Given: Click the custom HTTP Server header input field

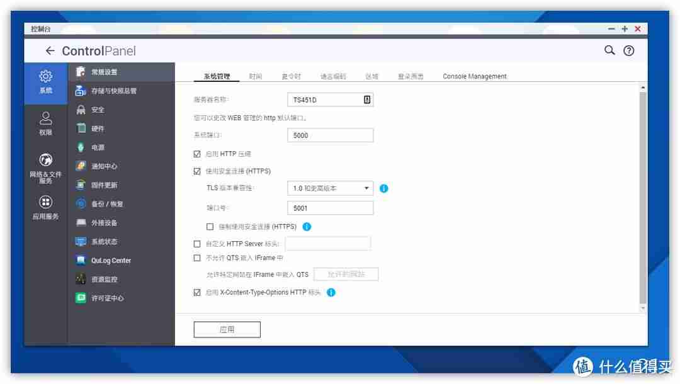Looking at the screenshot, I should click(x=328, y=244).
